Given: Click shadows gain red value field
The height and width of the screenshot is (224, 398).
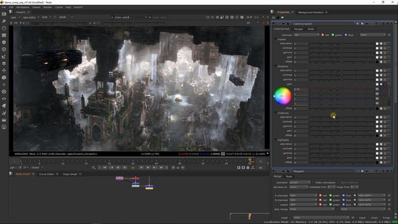Looking at the screenshot, I should pyautogui.click(x=301, y=90).
